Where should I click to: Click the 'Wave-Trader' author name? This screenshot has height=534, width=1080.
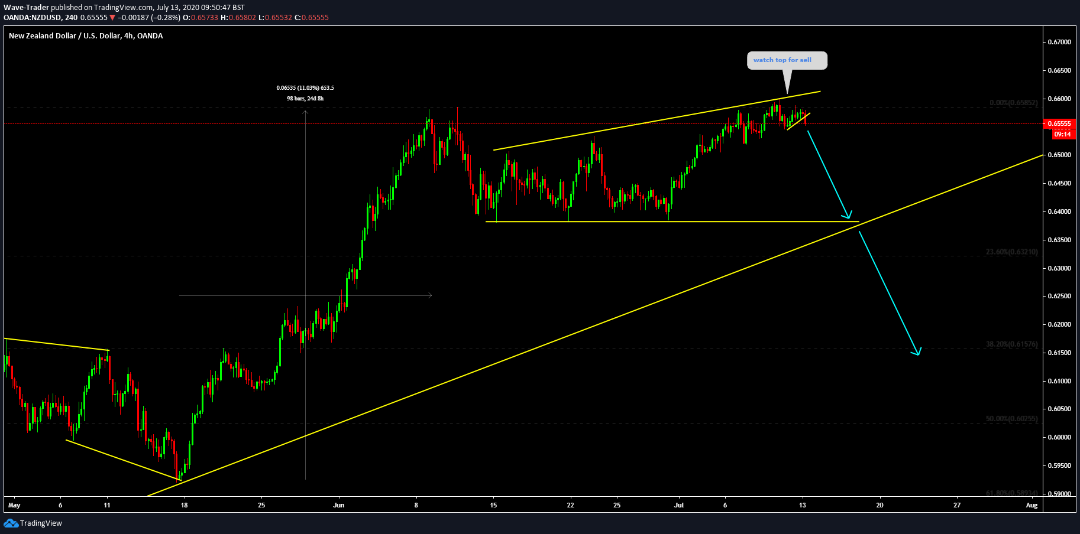coord(26,8)
